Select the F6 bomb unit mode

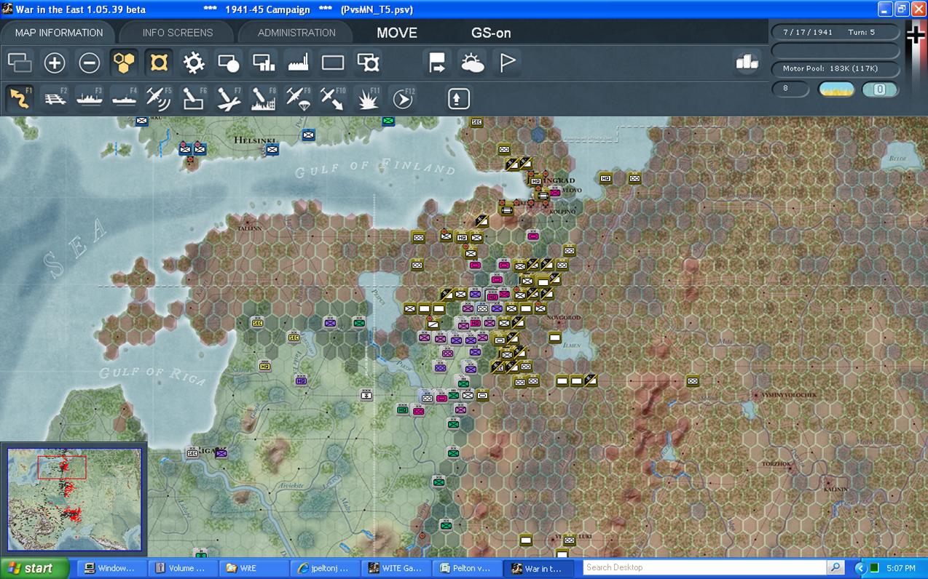(194, 98)
